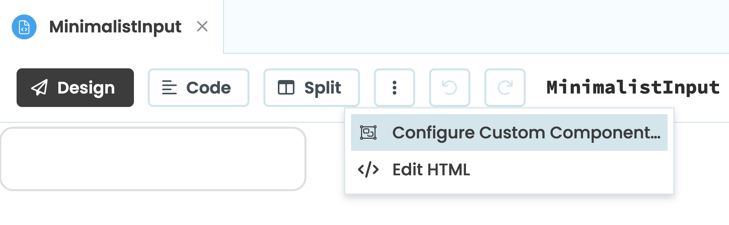Choose Edit HTML from the menu
729x225 pixels.
(x=431, y=169)
